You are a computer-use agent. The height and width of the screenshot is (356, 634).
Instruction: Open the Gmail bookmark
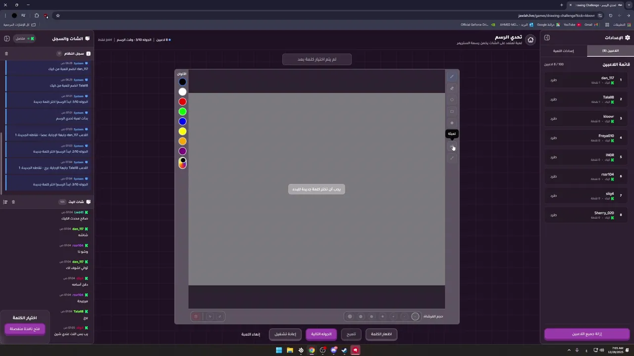590,25
